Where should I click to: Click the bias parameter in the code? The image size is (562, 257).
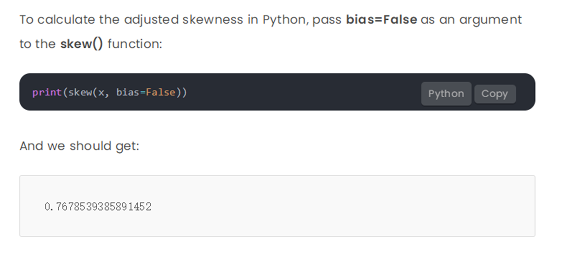coord(128,92)
